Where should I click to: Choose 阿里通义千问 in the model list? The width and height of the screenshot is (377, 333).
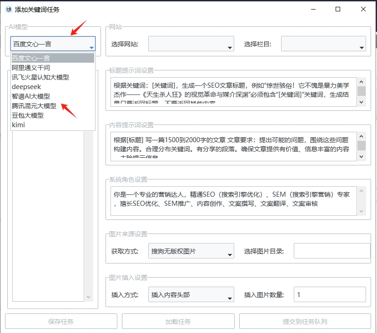tap(53, 68)
